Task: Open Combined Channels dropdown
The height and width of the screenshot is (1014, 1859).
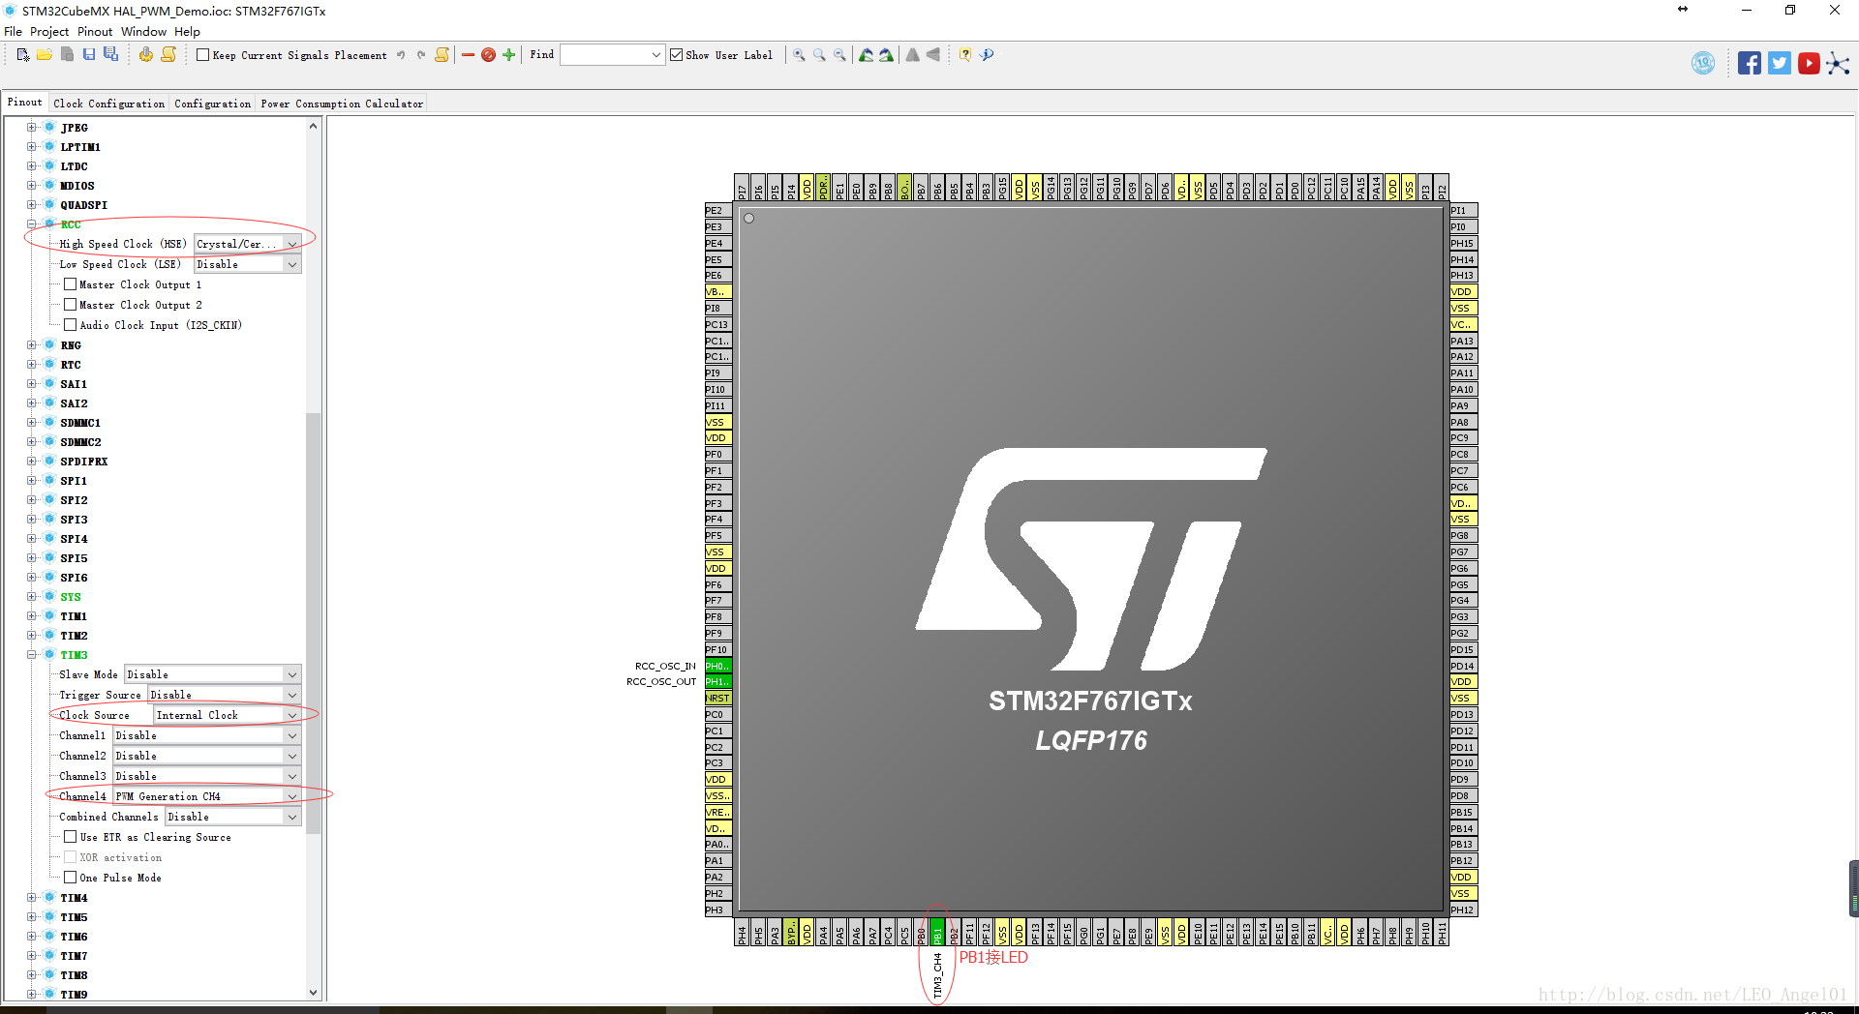Action: point(233,817)
